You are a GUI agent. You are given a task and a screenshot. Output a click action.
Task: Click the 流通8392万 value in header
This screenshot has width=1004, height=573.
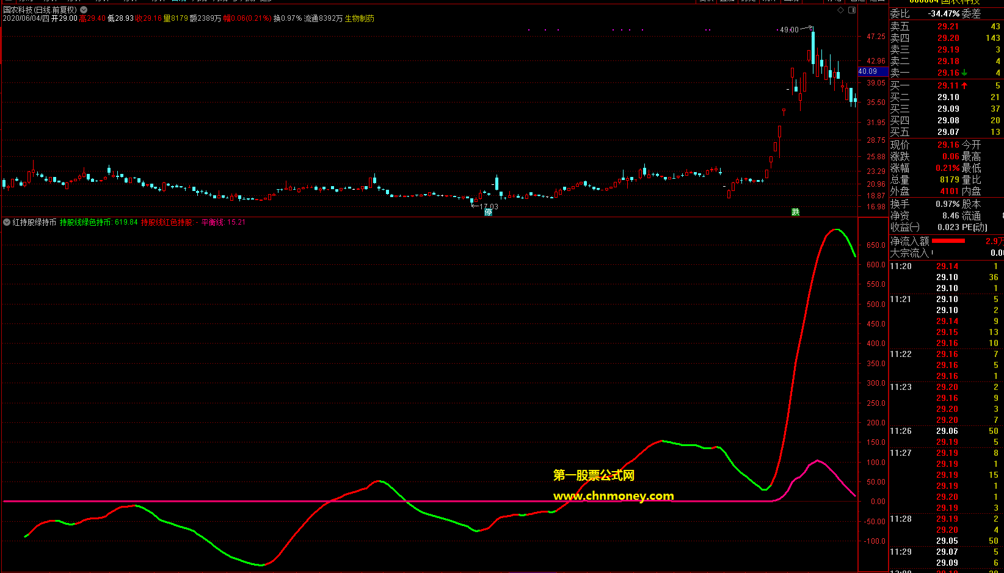tap(323, 18)
